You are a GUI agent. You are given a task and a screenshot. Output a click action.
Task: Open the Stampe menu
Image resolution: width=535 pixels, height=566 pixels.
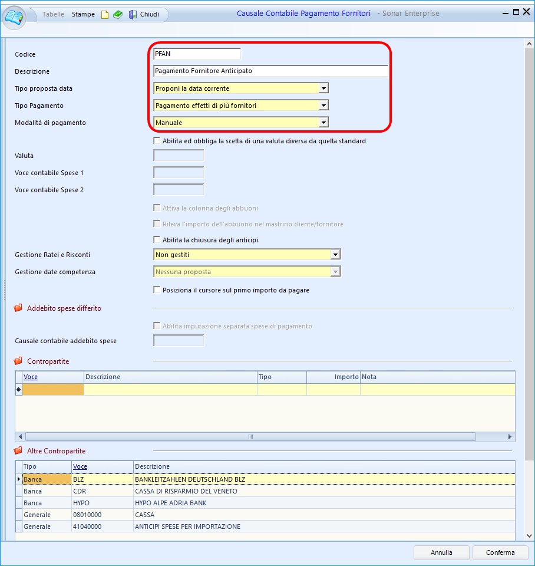[83, 14]
